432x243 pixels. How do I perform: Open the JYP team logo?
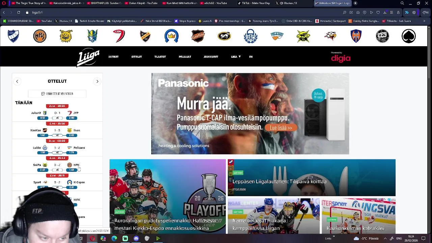click(119, 36)
